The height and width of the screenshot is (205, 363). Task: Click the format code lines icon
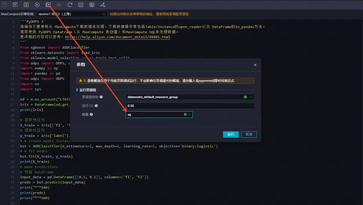(92, 5)
